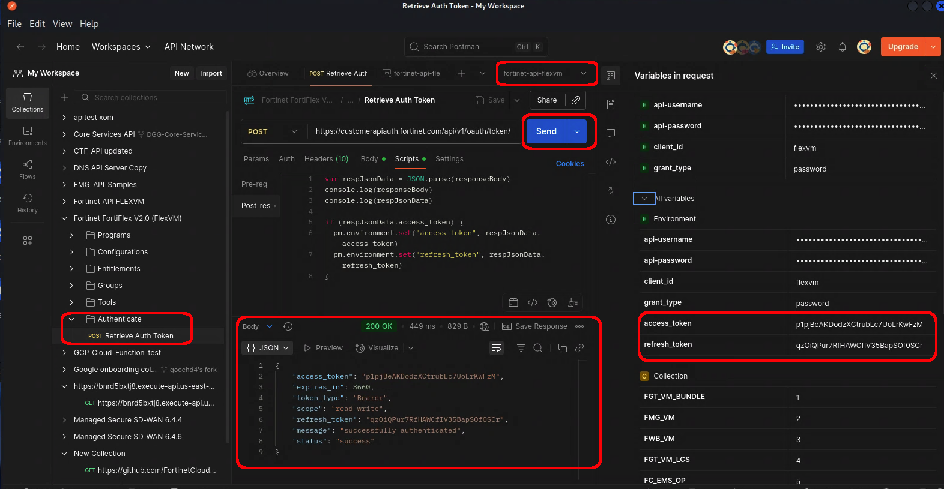Open the Collections sidebar section

(28, 103)
